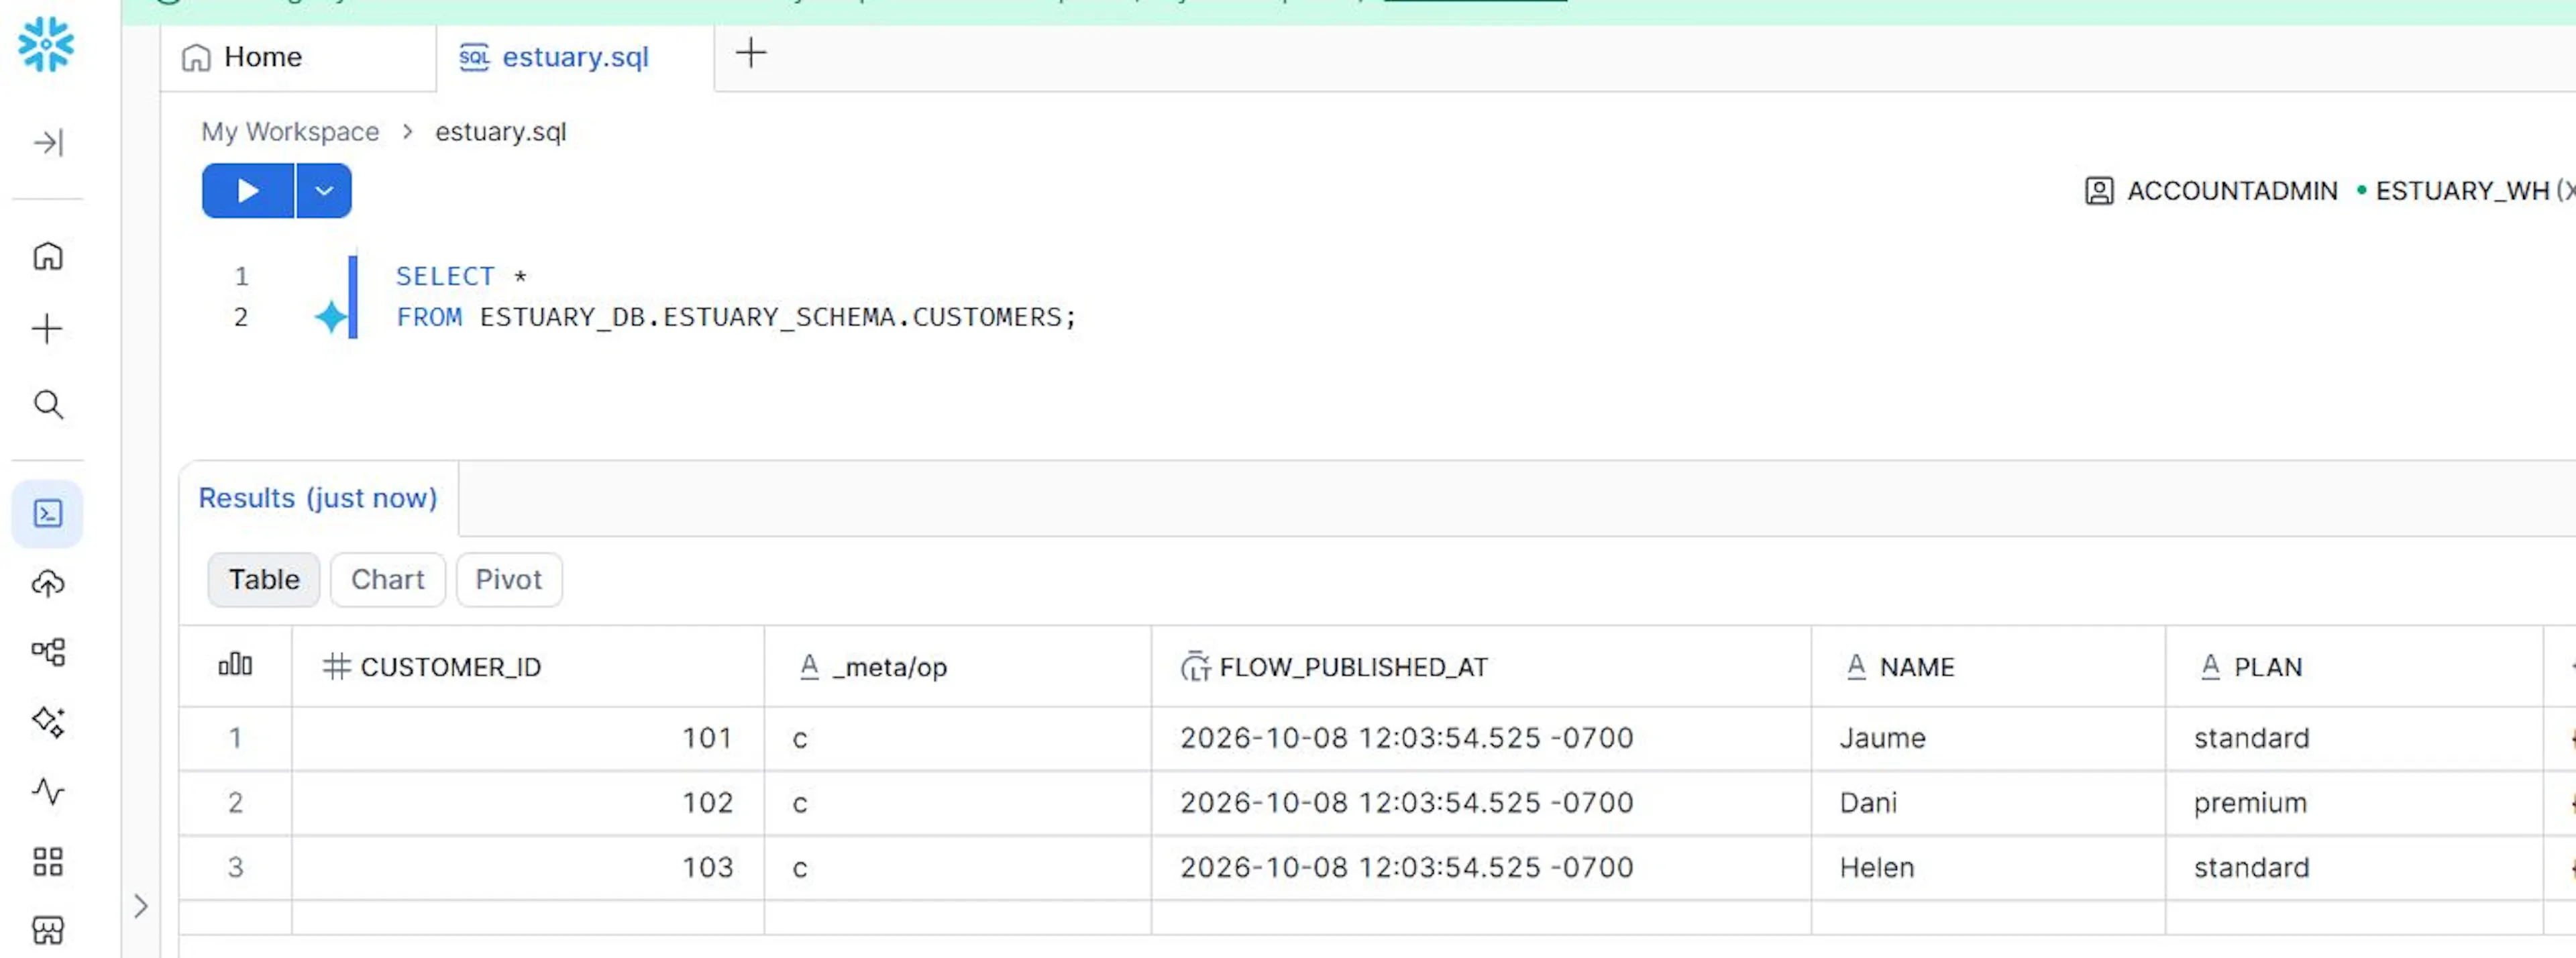Click estuary.sql in the breadcrumb
The image size is (2576, 958).
click(501, 132)
